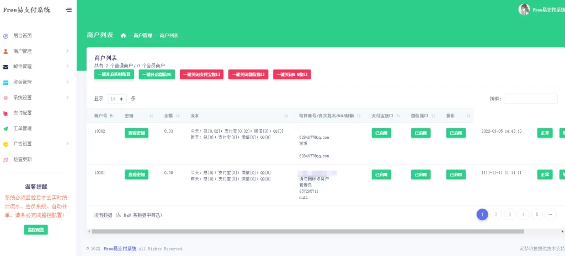
Task: Click the 工单管理 paper plane icon
Action: (x=6, y=128)
